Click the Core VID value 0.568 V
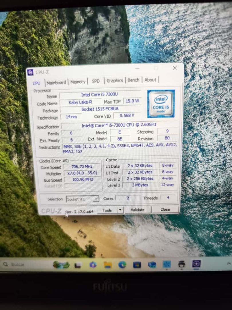232x310 pixels. point(127,115)
